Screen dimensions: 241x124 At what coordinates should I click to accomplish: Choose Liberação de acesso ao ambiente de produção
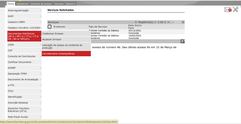coord(66,47)
